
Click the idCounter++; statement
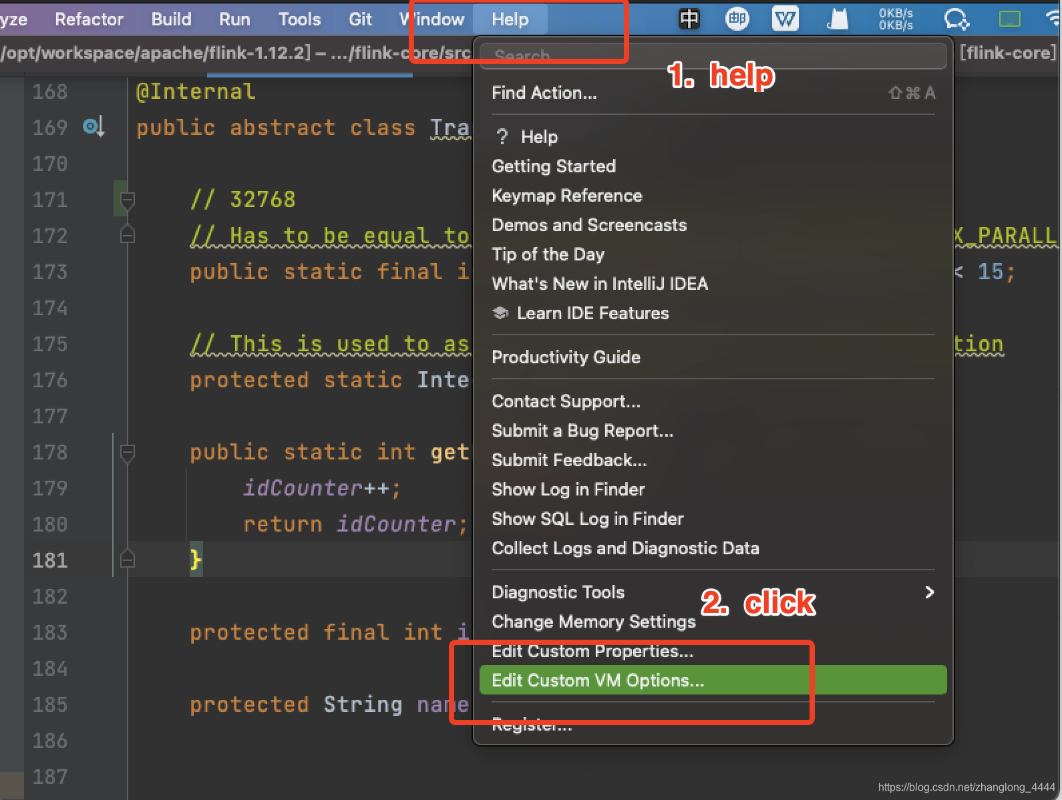click(x=322, y=488)
